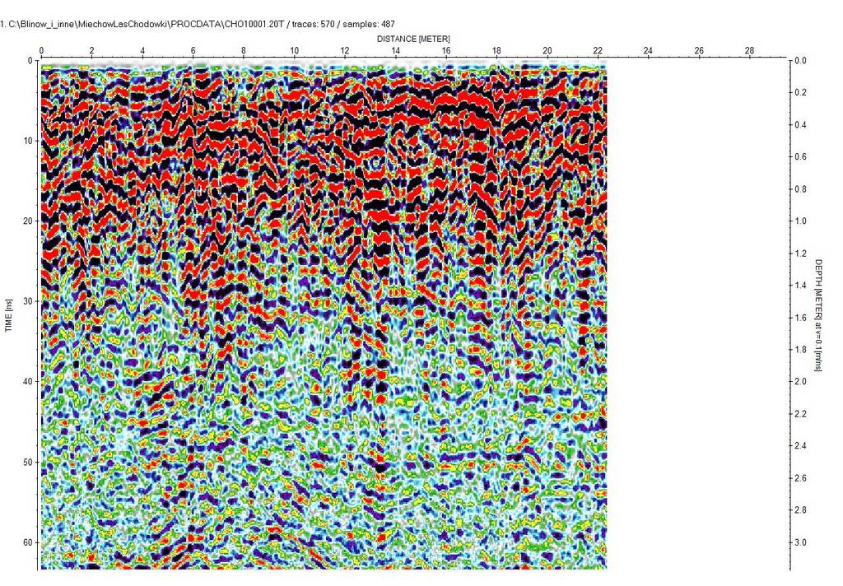The image size is (843, 586).
Task: Select the 24 tick on distance axis
Action: [x=648, y=51]
